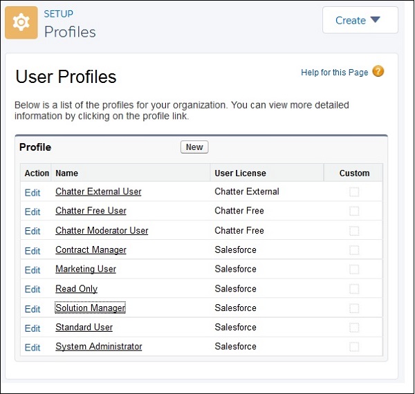The height and width of the screenshot is (394, 415).
Task: Click the Setup gear icon
Action: click(x=21, y=23)
